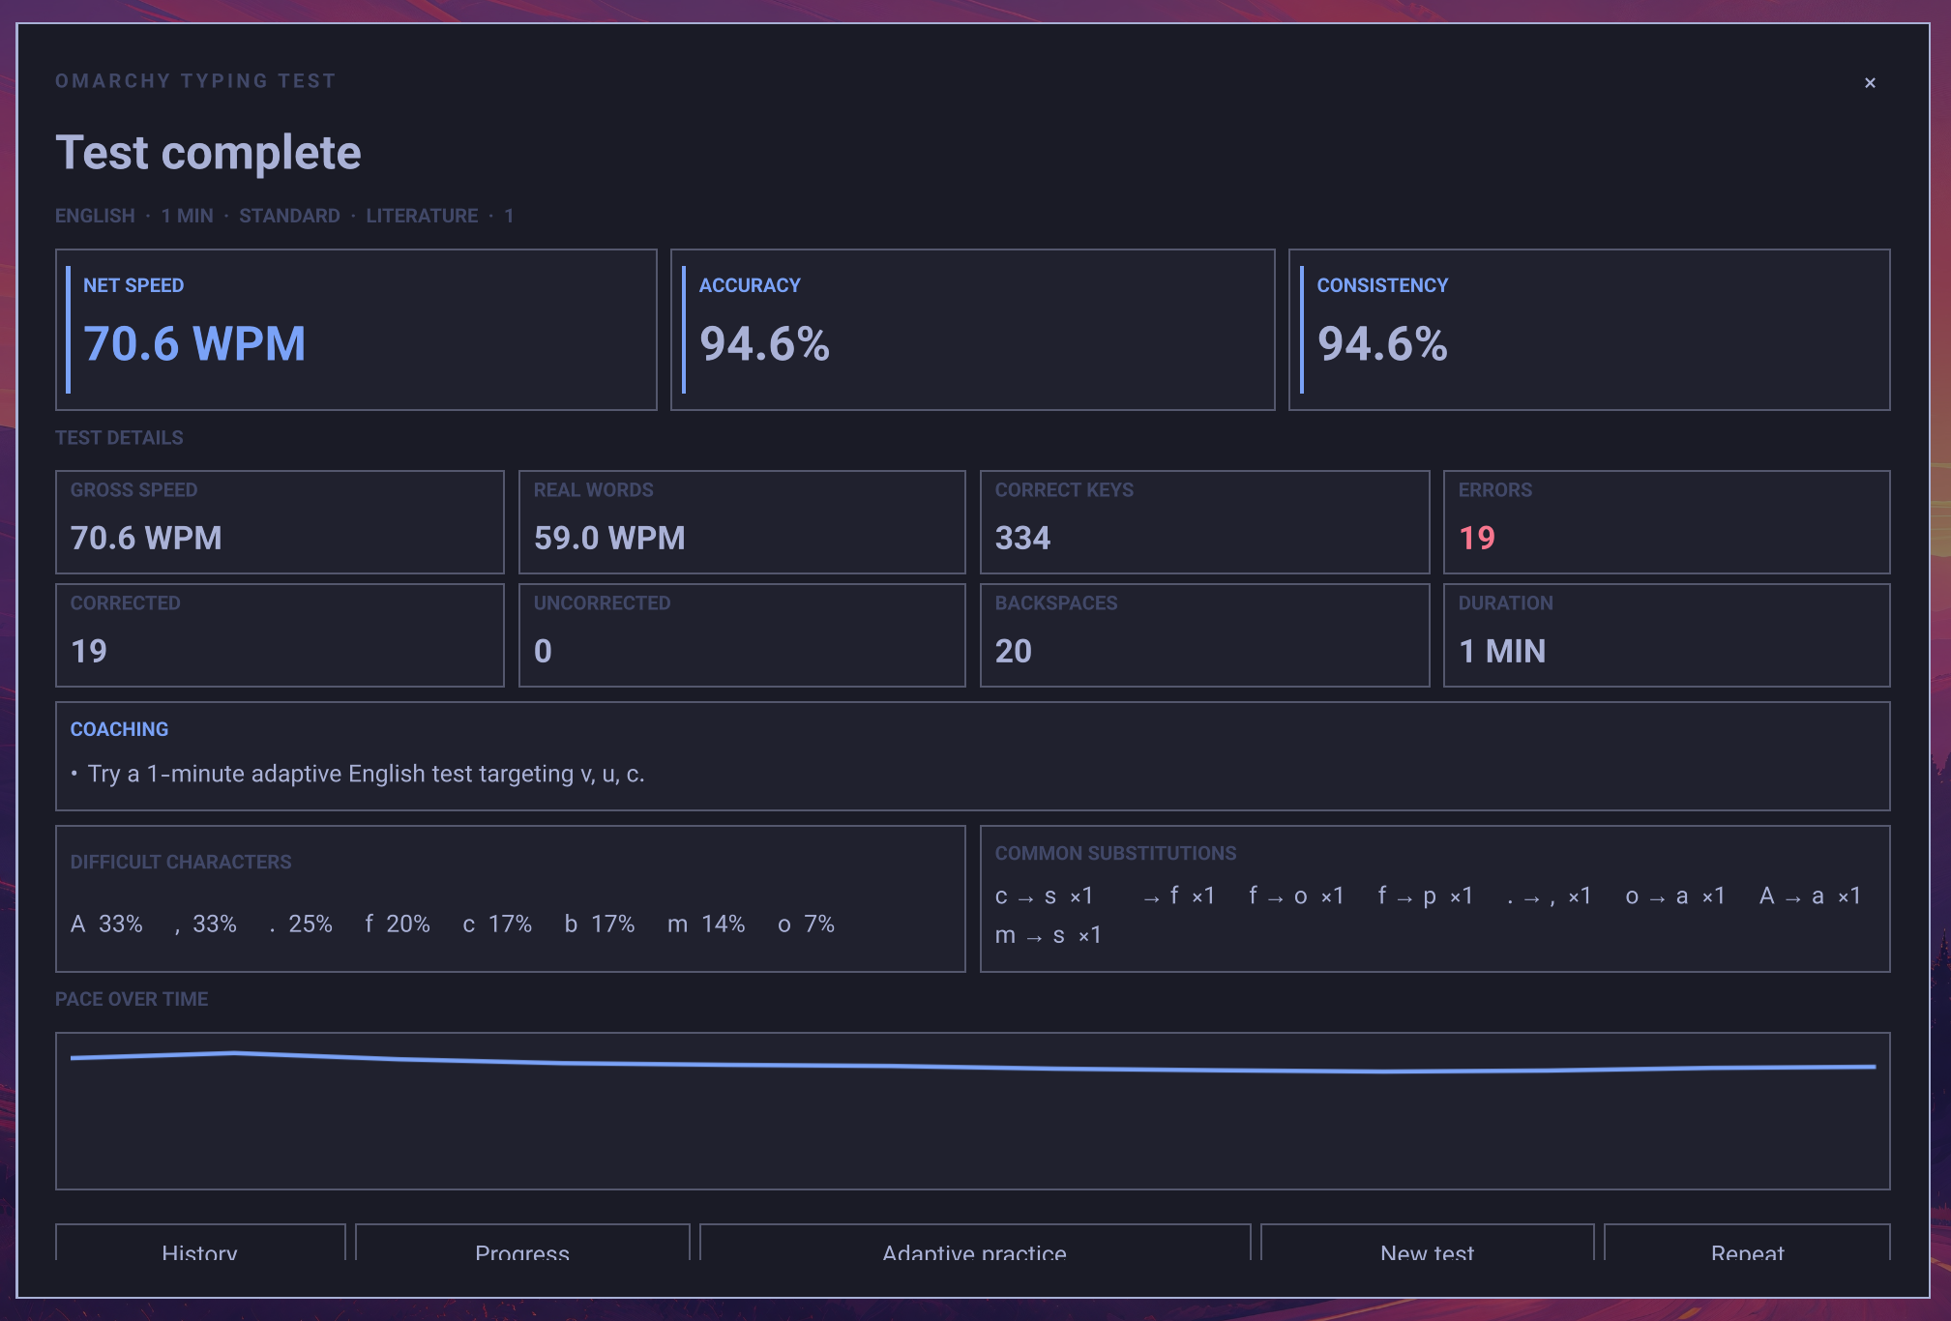
Task: Click the Duration 1 MIN value
Action: [x=1502, y=652]
